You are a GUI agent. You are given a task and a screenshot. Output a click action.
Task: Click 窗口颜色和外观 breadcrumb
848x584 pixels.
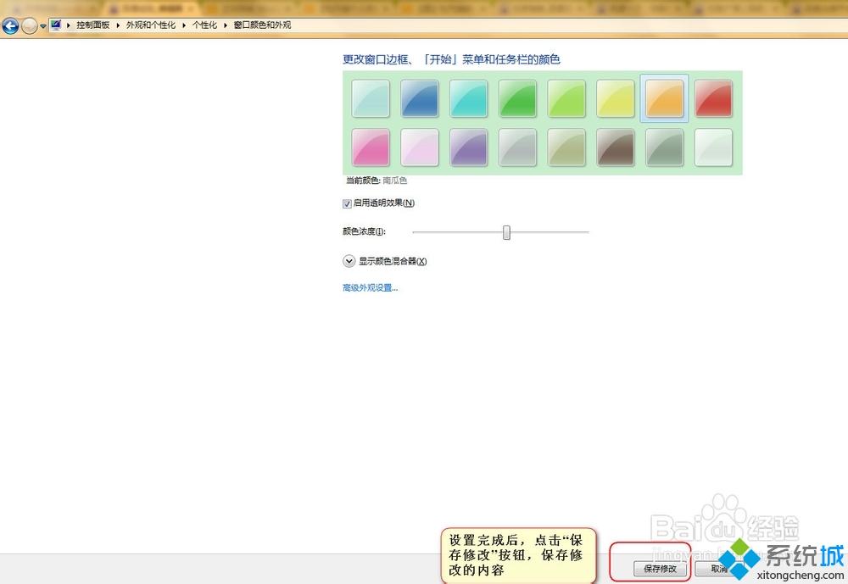[262, 25]
